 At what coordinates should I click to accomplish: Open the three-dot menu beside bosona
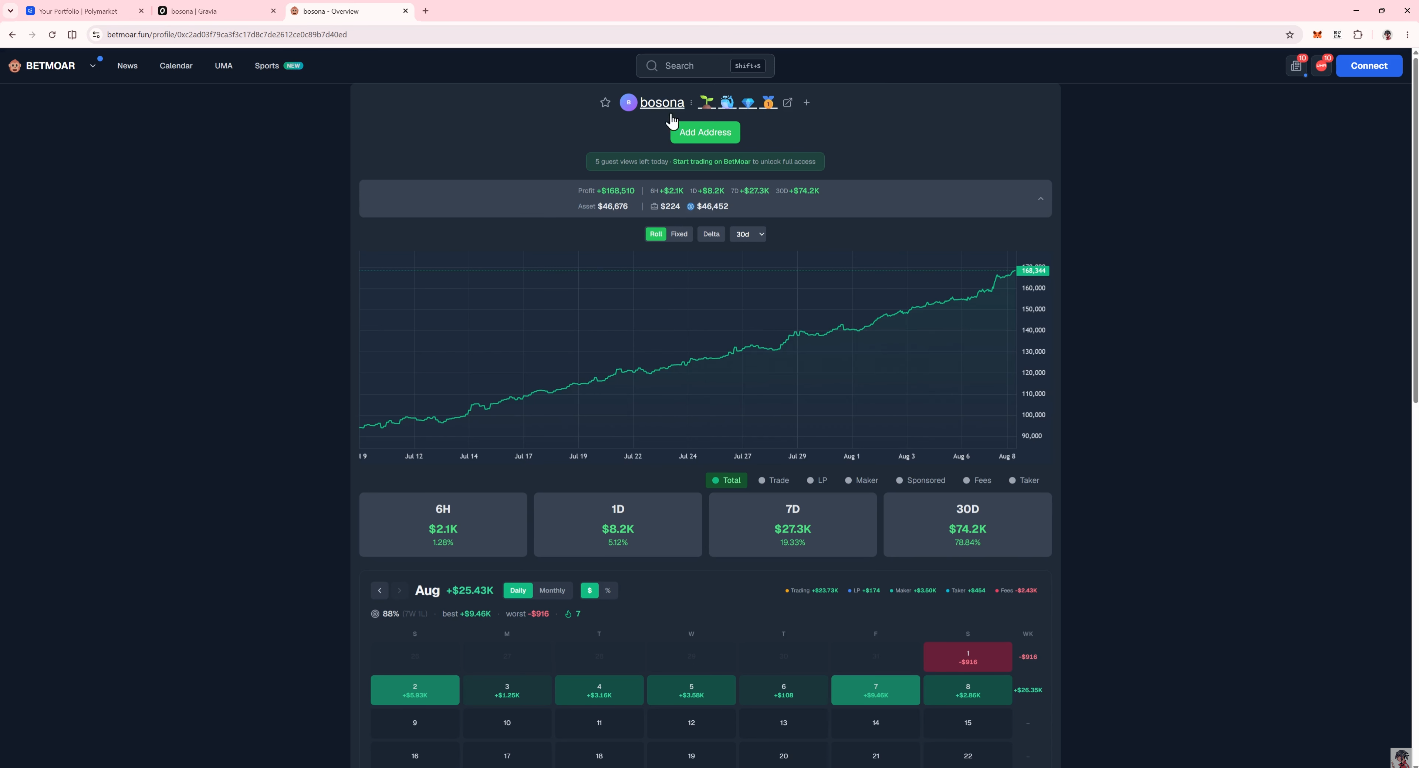coord(691,102)
